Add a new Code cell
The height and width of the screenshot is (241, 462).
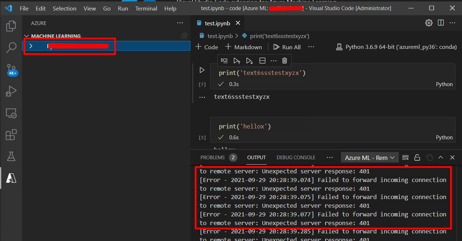click(x=207, y=47)
